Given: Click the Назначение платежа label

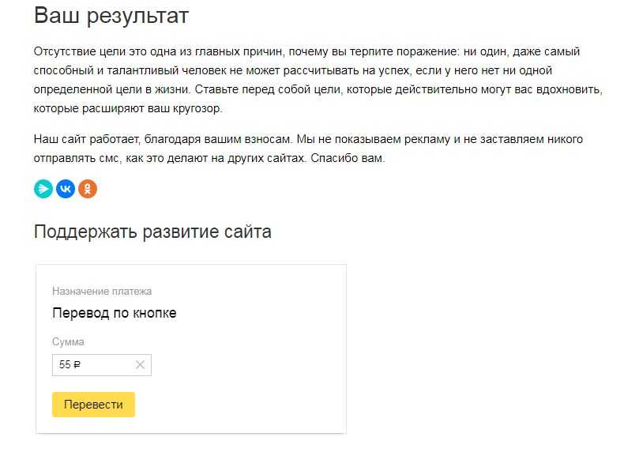Looking at the screenshot, I should coord(102,291).
